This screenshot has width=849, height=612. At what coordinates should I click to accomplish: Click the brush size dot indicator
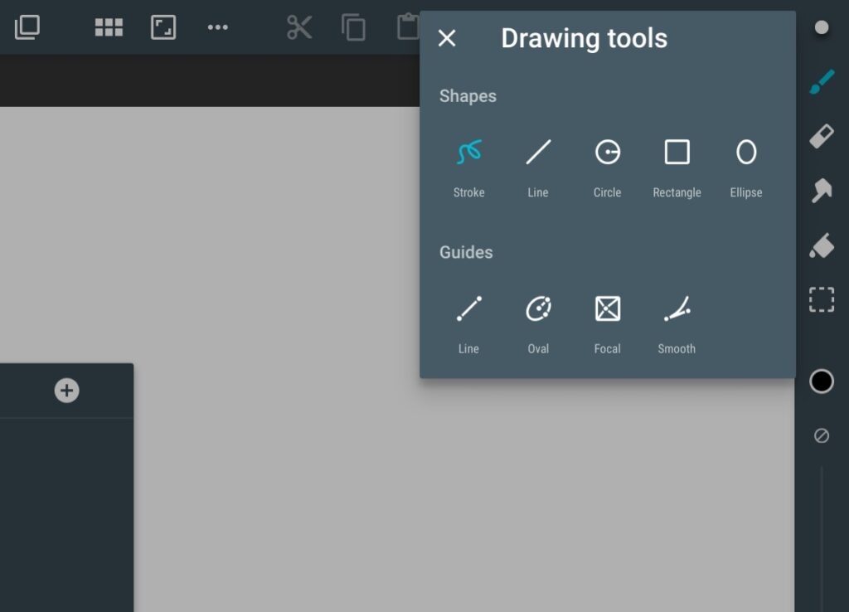click(822, 27)
